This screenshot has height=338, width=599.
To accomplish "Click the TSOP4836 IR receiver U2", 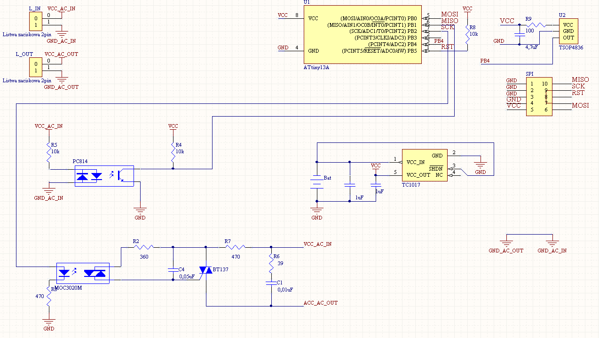I will tap(568, 31).
